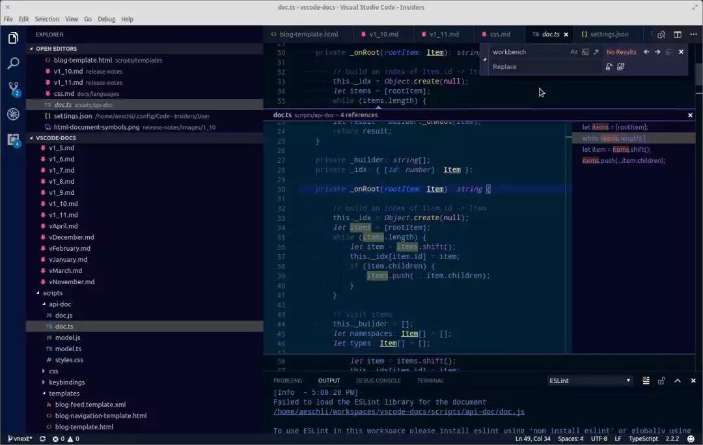Click the synchronize icon next to vnext branch

coord(42,438)
